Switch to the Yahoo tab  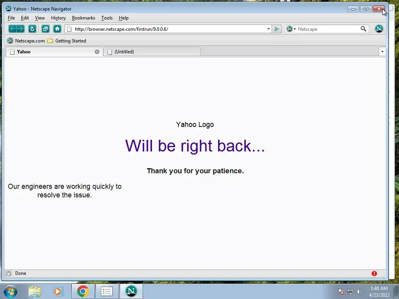click(x=54, y=52)
